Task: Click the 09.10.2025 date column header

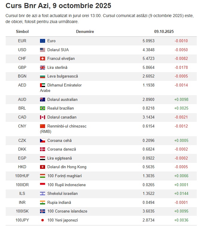Action: coord(164,31)
